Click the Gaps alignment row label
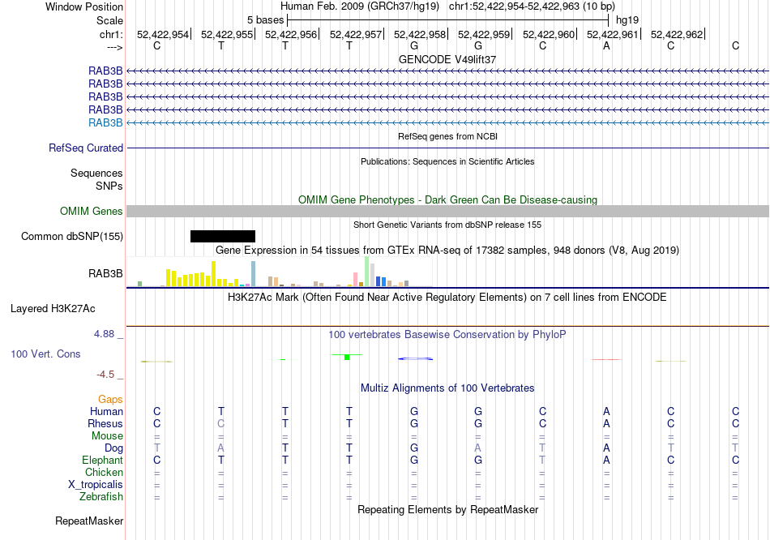 click(110, 400)
